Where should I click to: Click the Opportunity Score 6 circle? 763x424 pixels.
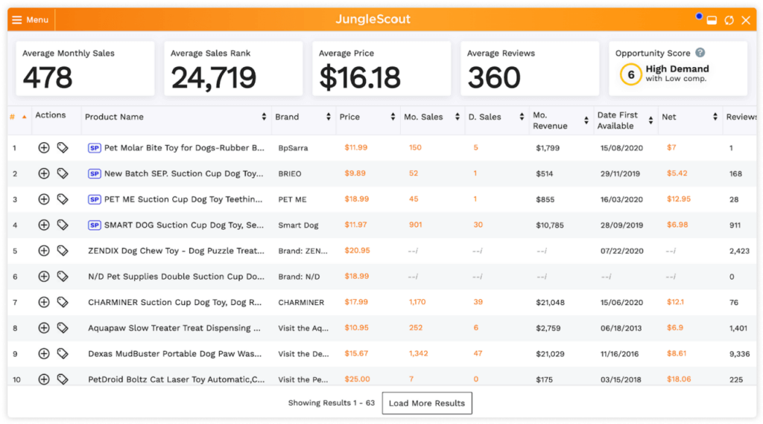[630, 75]
